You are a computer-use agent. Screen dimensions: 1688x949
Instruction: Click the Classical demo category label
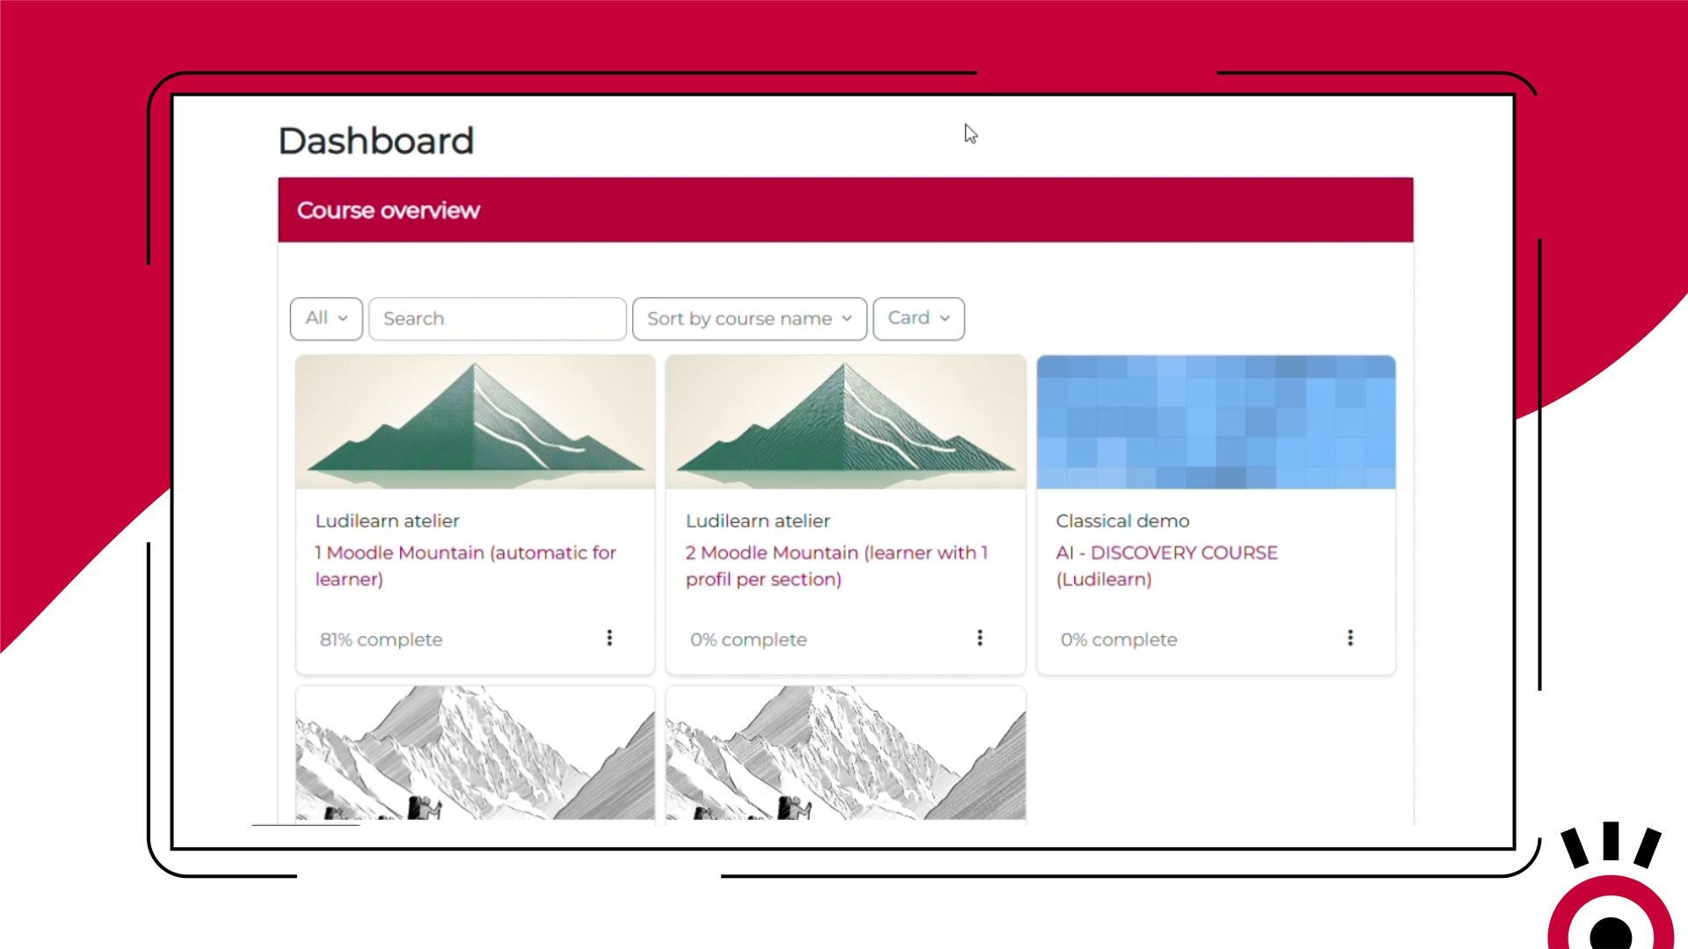coord(1123,521)
